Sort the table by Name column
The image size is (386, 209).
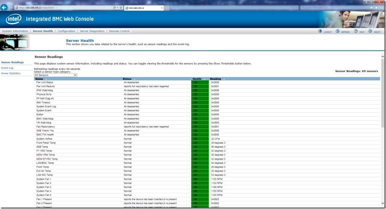[x=39, y=79]
